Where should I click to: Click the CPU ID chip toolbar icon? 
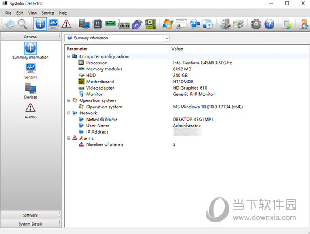98,24
